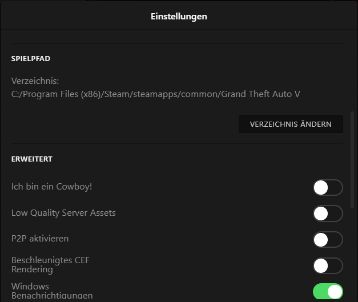Turn on Low Quality Server Assets switch
Image resolution: width=358 pixels, height=302 pixels.
pos(328,214)
